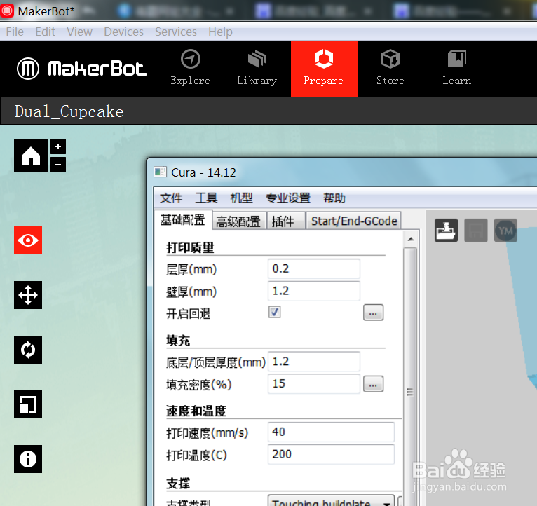Zoom out with the minus button
Screen dimensions: 537x506
pyautogui.click(x=58, y=165)
